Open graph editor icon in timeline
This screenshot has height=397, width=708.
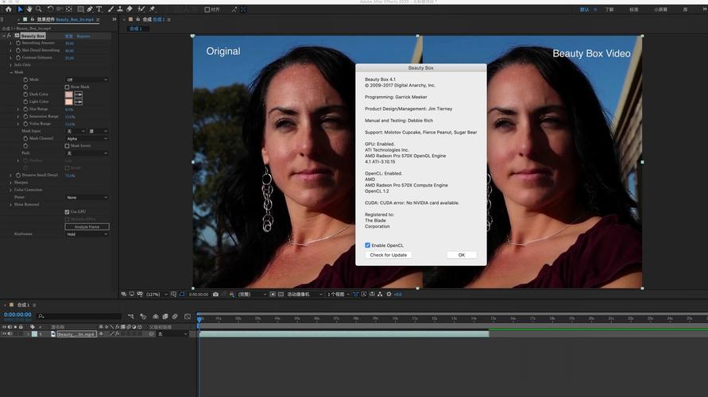click(188, 317)
